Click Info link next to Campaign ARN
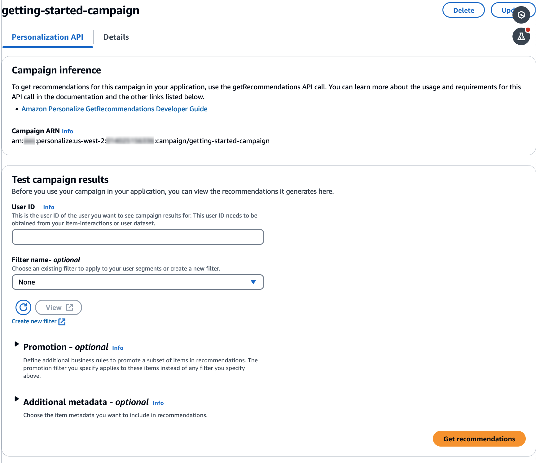This screenshot has height=463, width=536. [x=67, y=131]
